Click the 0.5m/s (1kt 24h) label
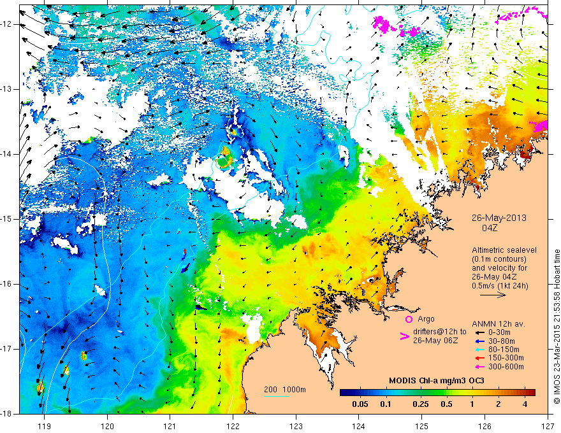This screenshot has height=433, width=561. 500,286
